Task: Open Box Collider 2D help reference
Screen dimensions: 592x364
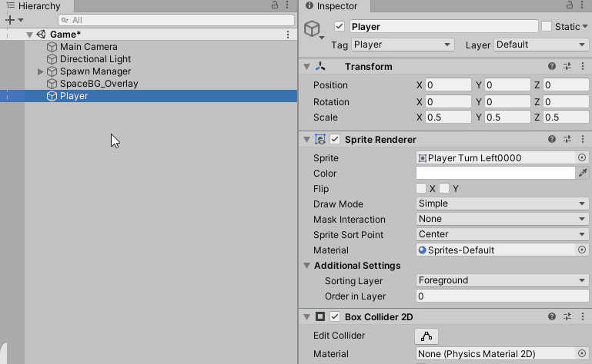Action: [552, 316]
